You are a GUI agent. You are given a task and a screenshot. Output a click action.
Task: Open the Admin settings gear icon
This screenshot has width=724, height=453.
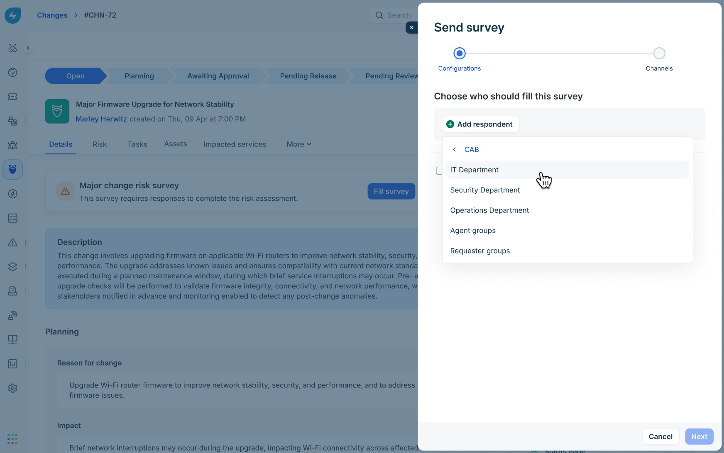coord(13,388)
